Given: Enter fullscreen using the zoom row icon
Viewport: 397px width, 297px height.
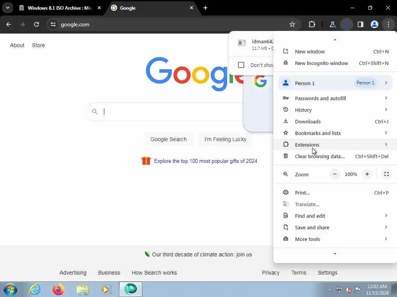Looking at the screenshot, I should tap(387, 174).
